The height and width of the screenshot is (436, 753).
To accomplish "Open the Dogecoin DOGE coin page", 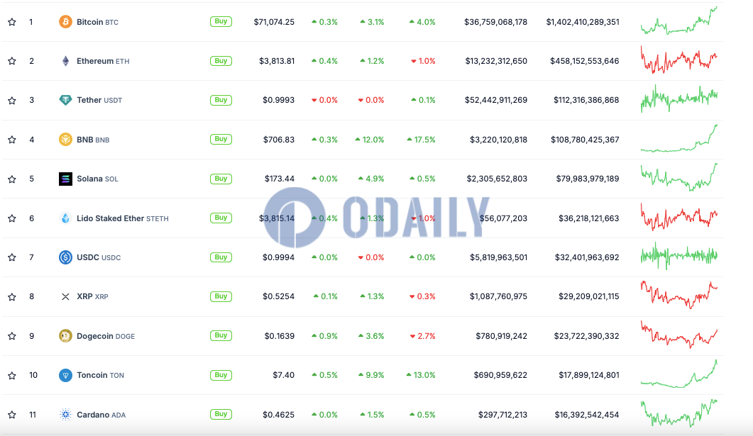I will pyautogui.click(x=106, y=336).
